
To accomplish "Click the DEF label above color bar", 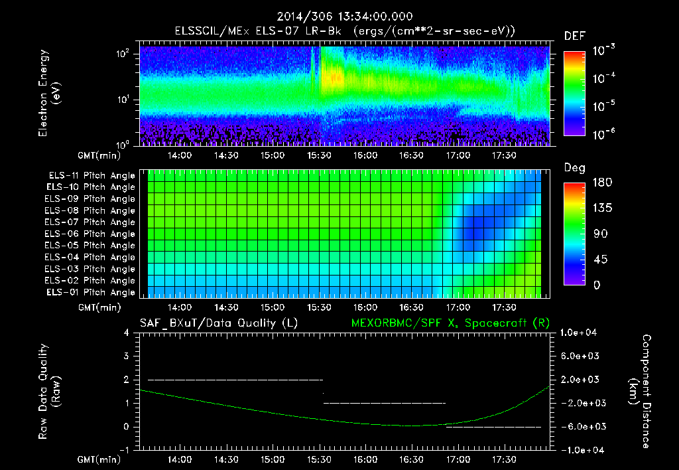I will 574,36.
